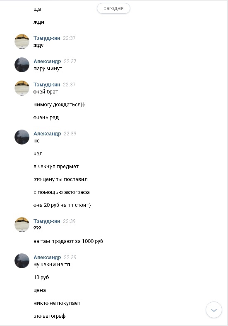Open Тэмуджин's avatar at 22:37 'жду'
This screenshot has height=326, width=228.
point(22,42)
